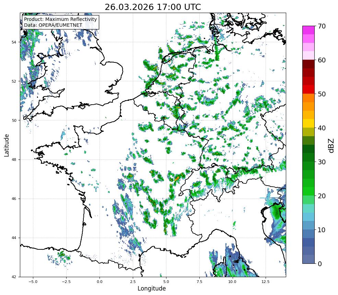Click the title '26.03.2026 17:00 UTC'
The image size is (338, 295).
[153, 7]
